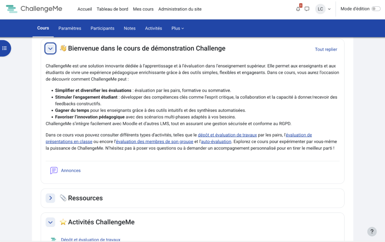Open the Annonces link
Screen dimensions: 385x242
pos(71,170)
